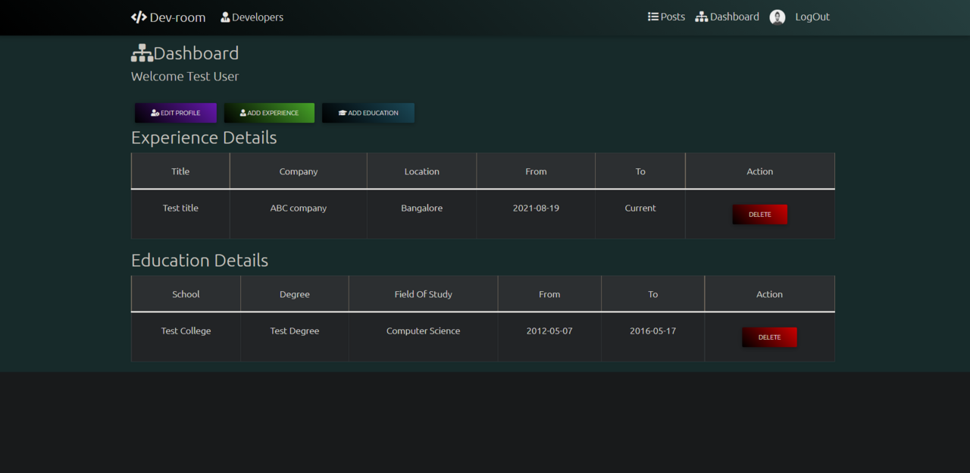The width and height of the screenshot is (970, 473).
Task: Click the Dev-room code bracket logo icon
Action: click(x=139, y=17)
